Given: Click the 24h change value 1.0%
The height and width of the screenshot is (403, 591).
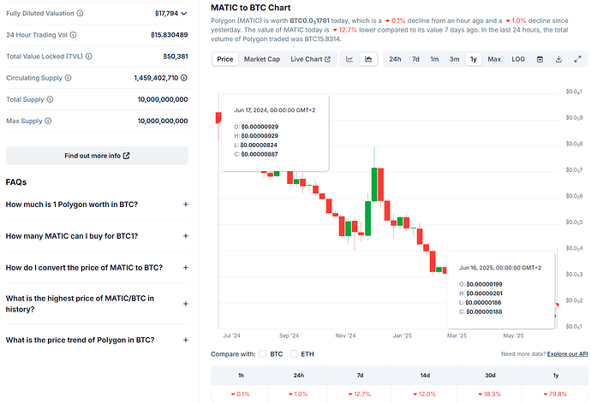Looking at the screenshot, I should [x=298, y=394].
